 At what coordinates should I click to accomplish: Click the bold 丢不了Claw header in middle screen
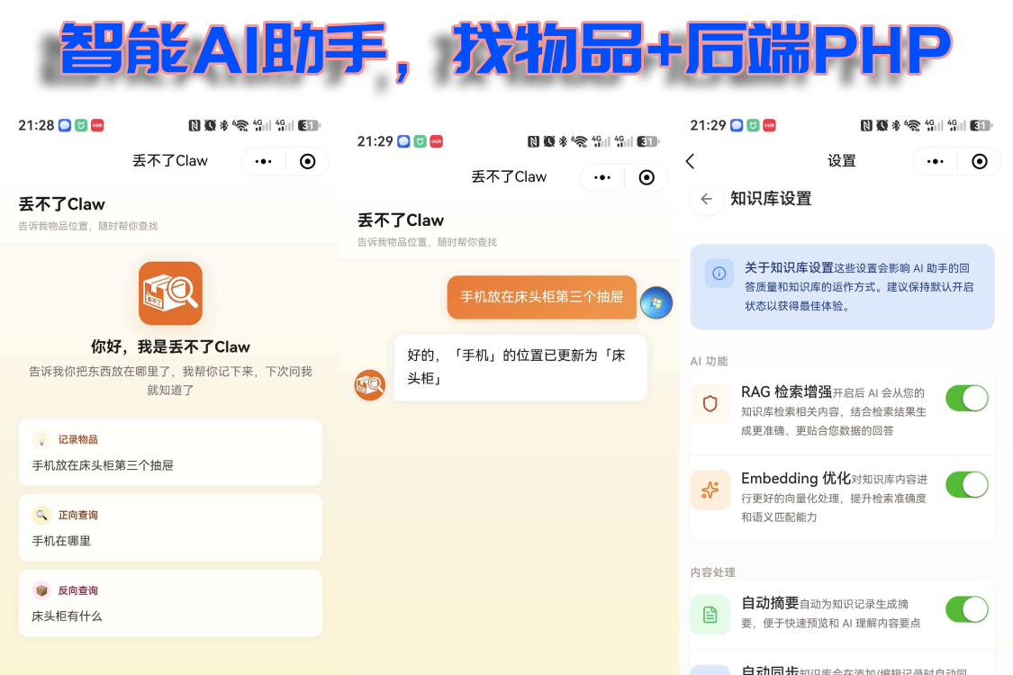pos(401,220)
